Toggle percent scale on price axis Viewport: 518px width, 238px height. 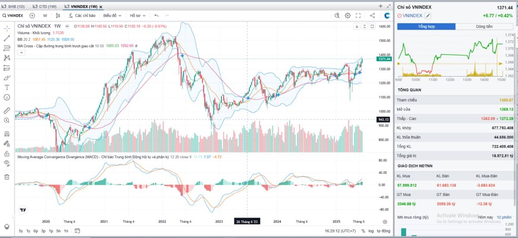(x=363, y=231)
